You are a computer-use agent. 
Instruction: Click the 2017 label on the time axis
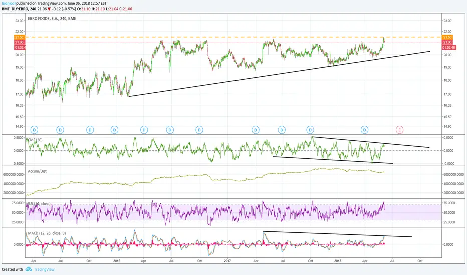pyautogui.click(x=227, y=261)
